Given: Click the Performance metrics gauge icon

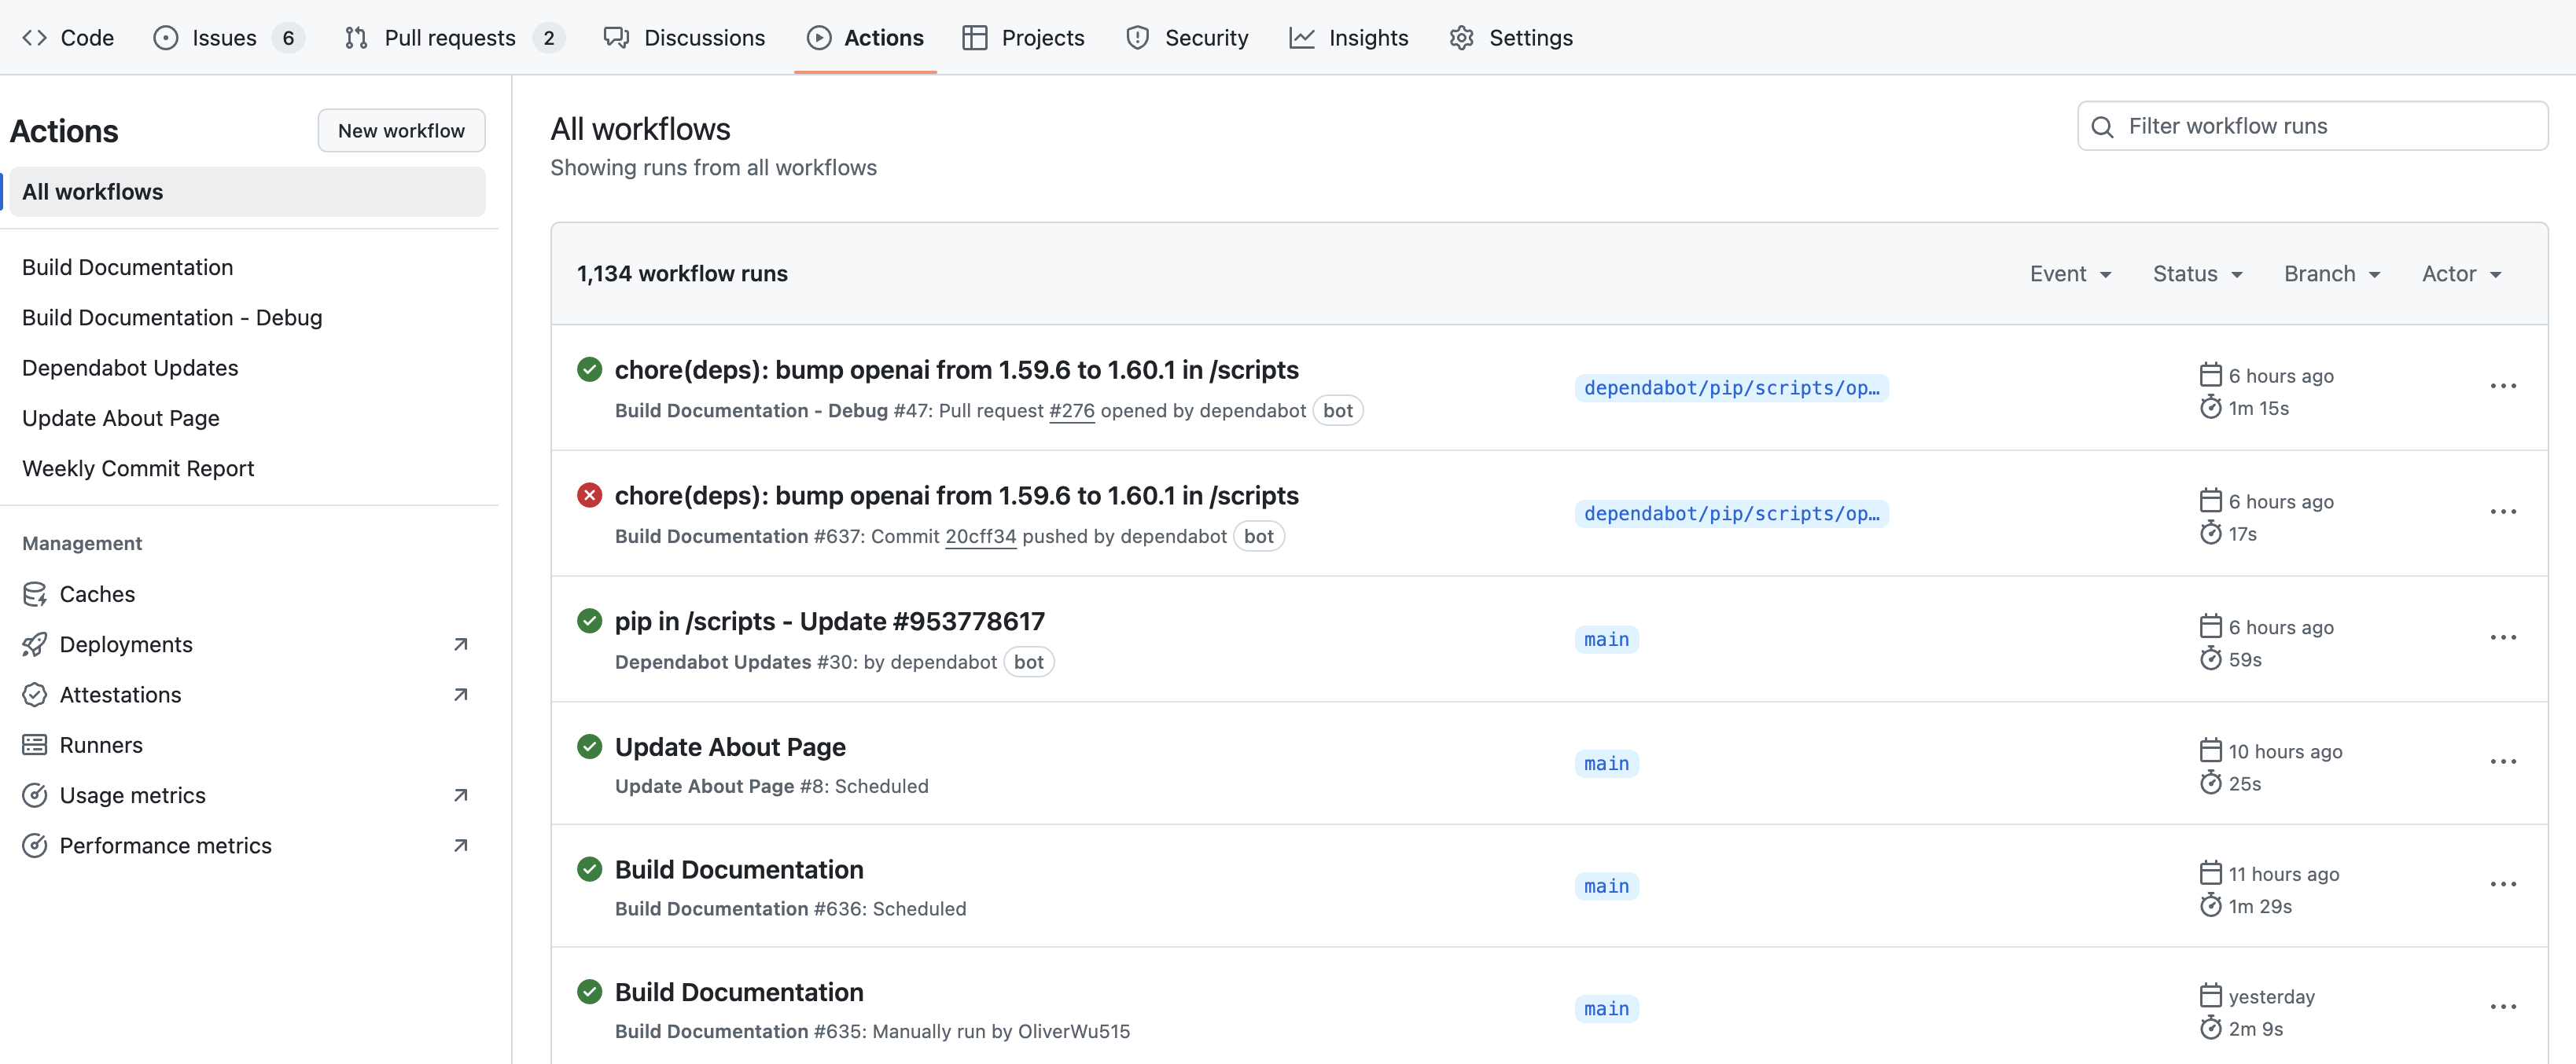Looking at the screenshot, I should (35, 846).
